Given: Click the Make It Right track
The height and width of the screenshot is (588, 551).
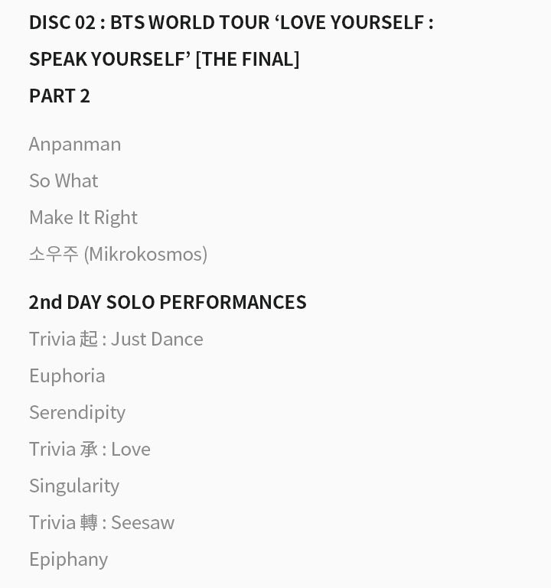Looking at the screenshot, I should point(83,217).
